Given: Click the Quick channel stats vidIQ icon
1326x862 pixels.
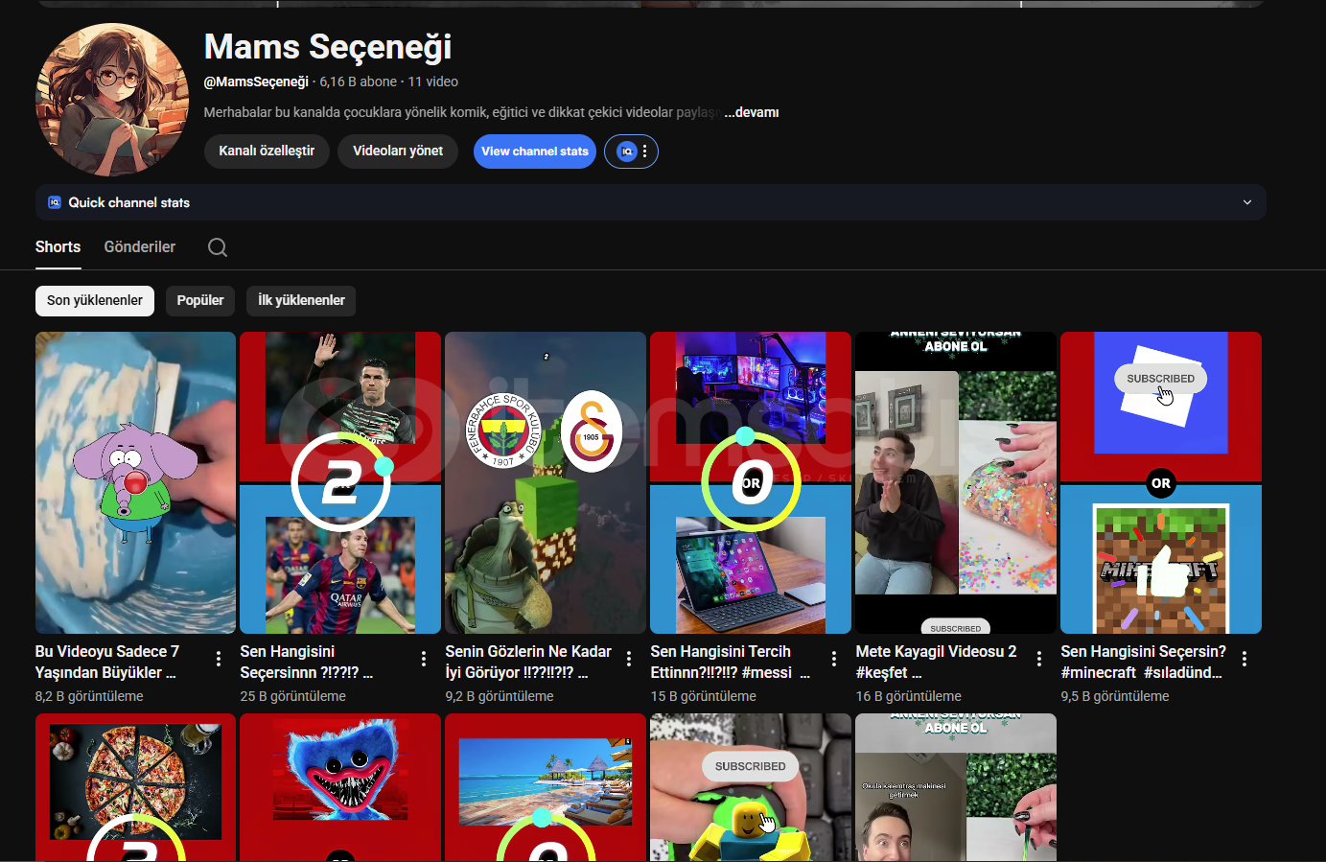Looking at the screenshot, I should 55,202.
